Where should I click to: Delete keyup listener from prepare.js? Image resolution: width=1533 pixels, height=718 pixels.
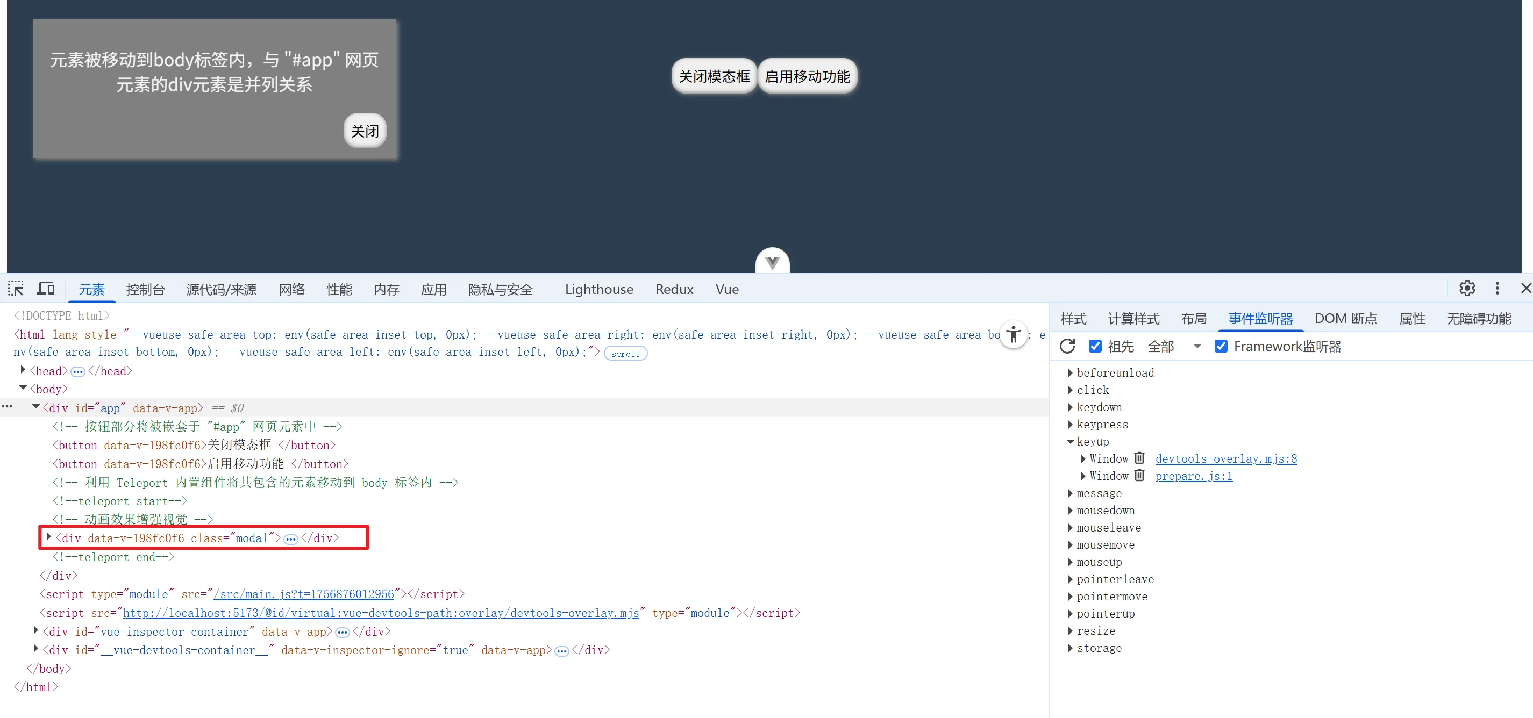coord(1139,475)
